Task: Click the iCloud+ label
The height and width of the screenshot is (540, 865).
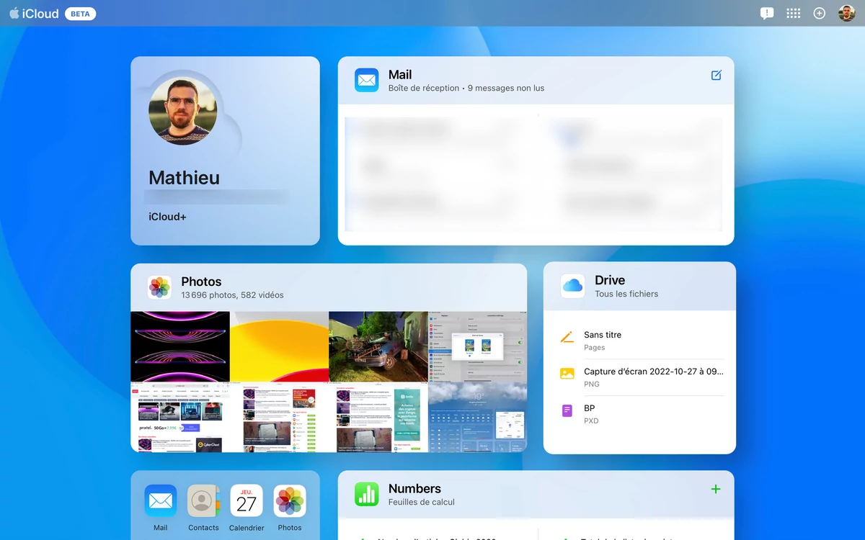Action: point(167,217)
